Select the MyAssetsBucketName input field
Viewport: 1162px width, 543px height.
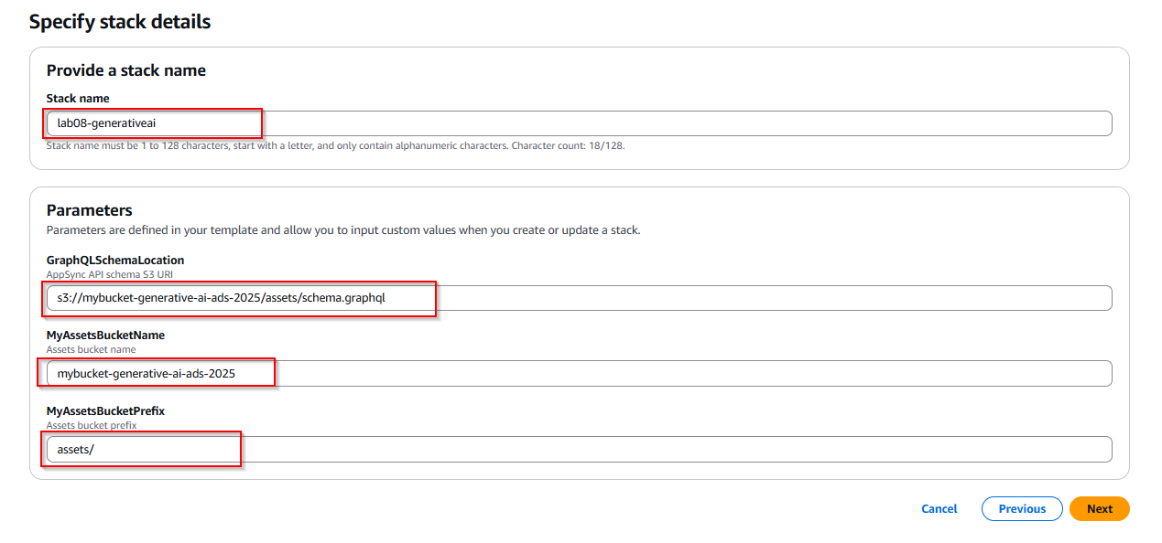coord(579,373)
